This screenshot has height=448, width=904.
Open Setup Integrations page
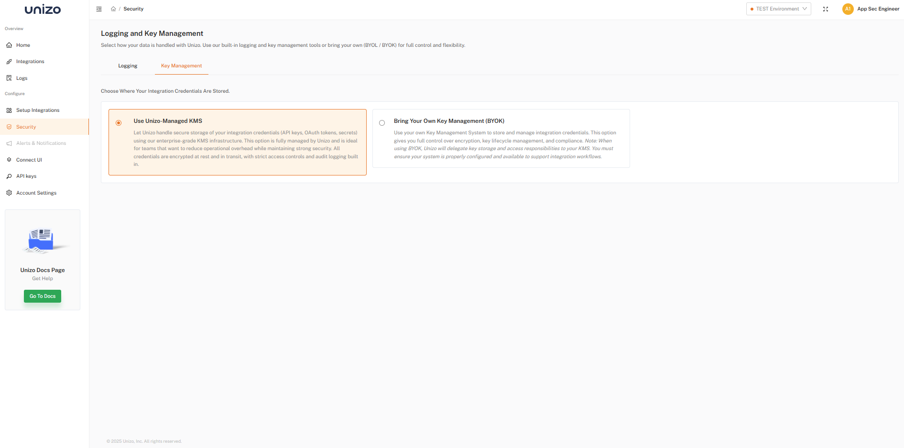click(44, 110)
